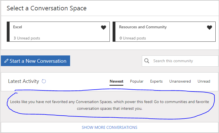Click the Select a Conversation Space heading
This screenshot has height=133, width=219.
46,8
